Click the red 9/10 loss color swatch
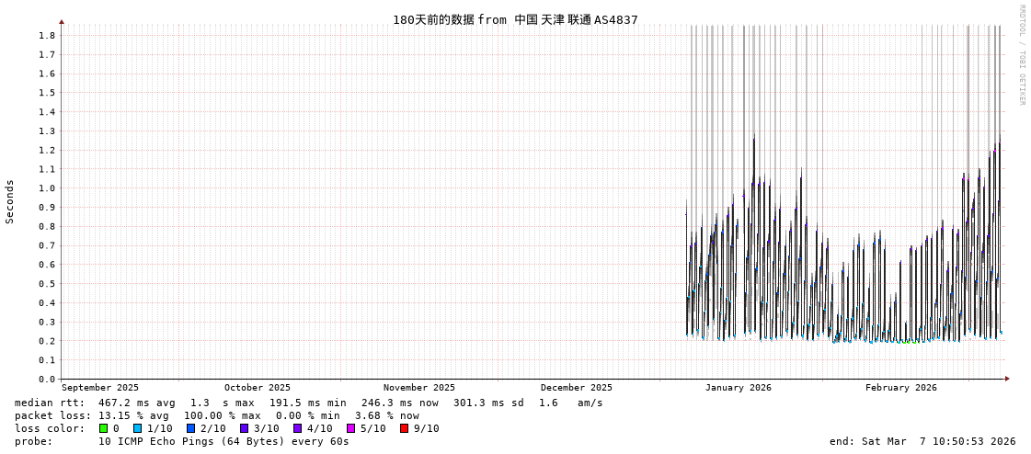Image resolution: width=1031 pixels, height=454 pixels. pos(404,428)
